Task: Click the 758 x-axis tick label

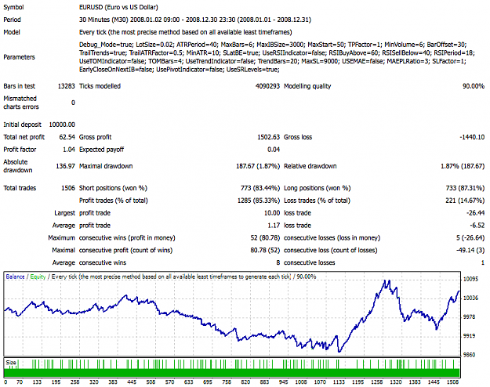Action: 227,382
